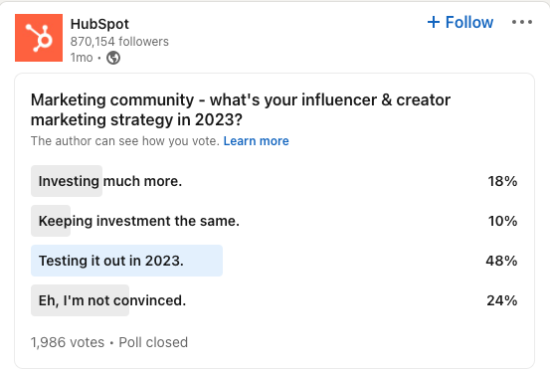Open the three-dot post options menu
The width and height of the screenshot is (550, 373).
(521, 22)
